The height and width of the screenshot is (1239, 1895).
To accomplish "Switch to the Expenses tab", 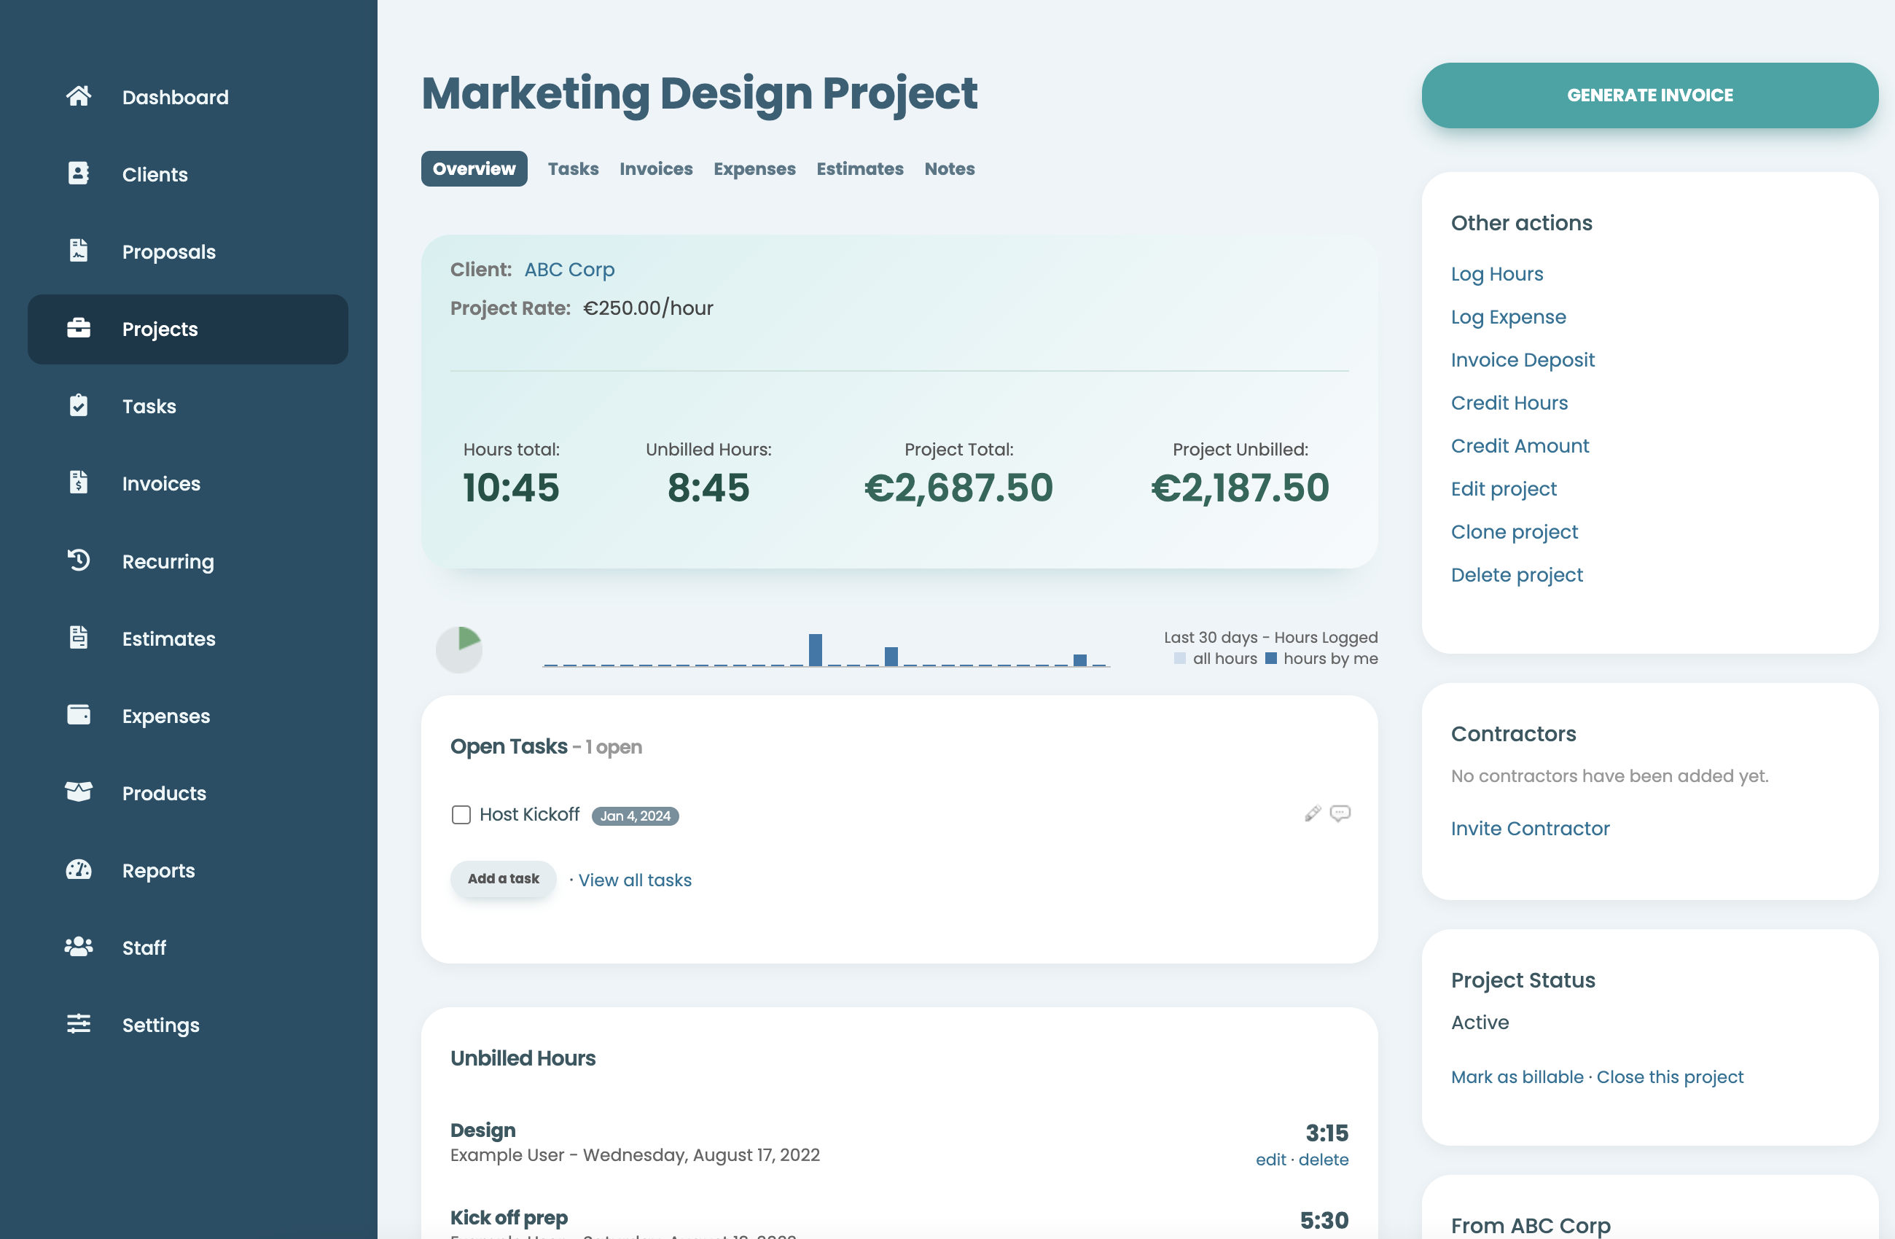I will click(754, 169).
